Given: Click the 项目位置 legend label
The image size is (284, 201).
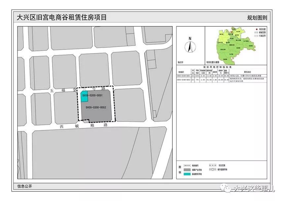Looking at the screenshot, I should click(262, 29).
